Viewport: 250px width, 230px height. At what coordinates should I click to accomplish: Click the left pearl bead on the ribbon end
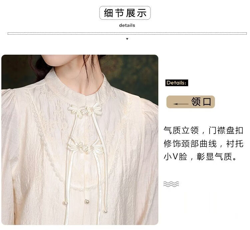pos(66,203)
